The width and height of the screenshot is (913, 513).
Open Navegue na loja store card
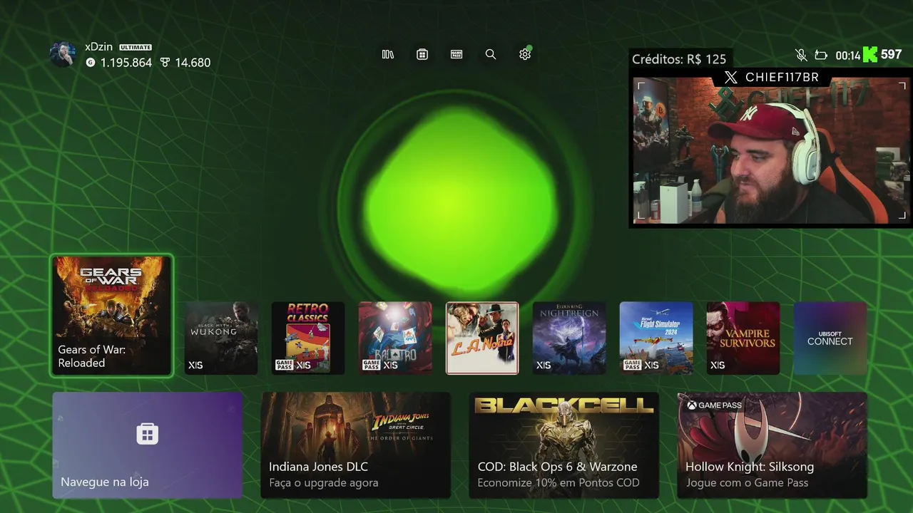[148, 445]
